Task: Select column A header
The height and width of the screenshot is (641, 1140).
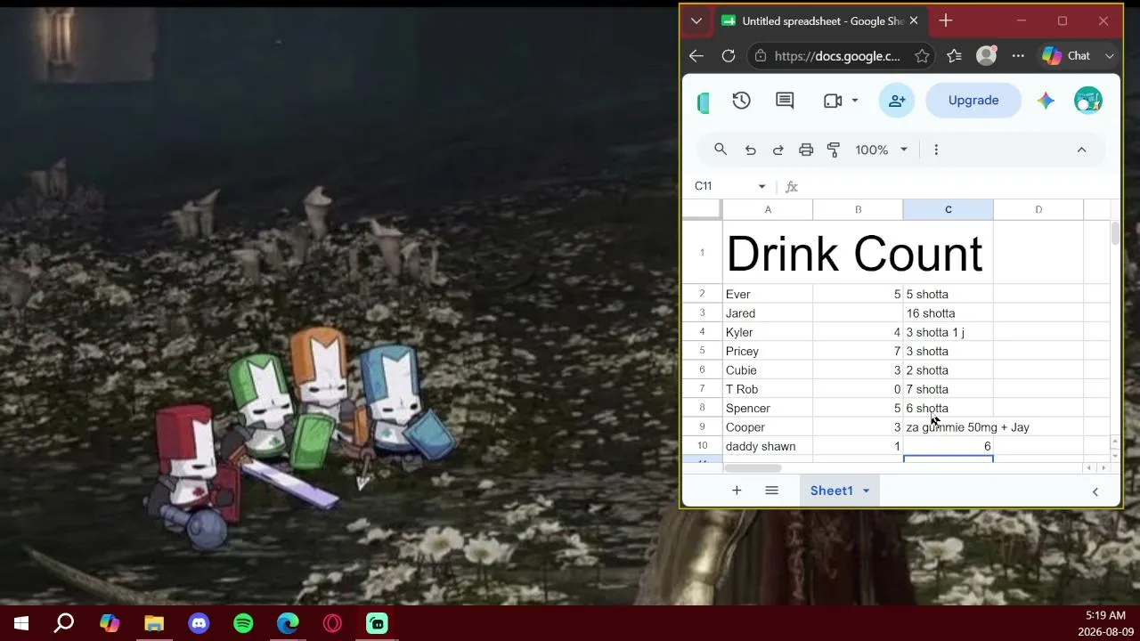Action: [768, 209]
